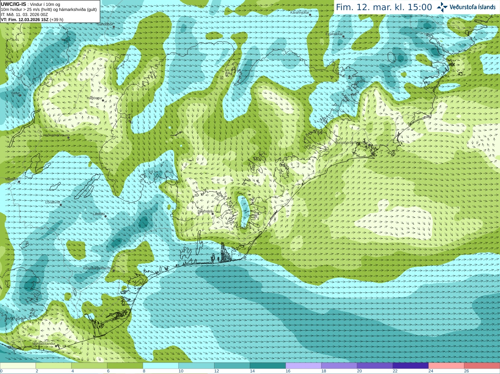Screen dimensions: 500x374
Task: Select the 22–24 m/s dark indigo swatch
Action: [x=411, y=366]
